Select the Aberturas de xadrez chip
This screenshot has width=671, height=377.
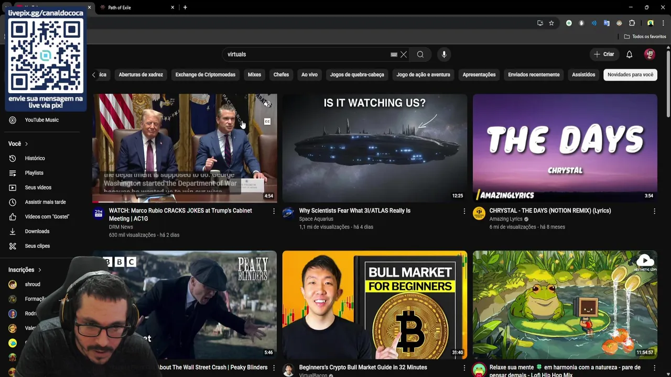(x=140, y=74)
